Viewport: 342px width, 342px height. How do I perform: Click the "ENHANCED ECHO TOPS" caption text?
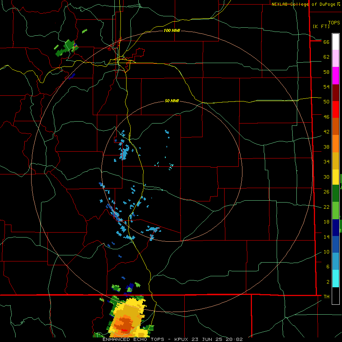[133, 339]
